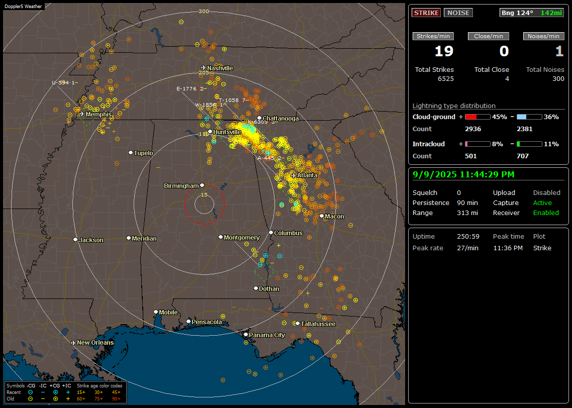Click the 90+ strike age color code
This screenshot has height=408, width=572.
click(x=117, y=399)
